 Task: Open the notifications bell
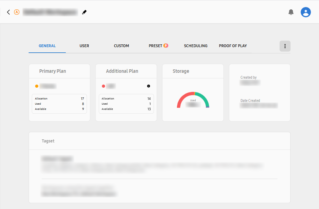pos(291,12)
